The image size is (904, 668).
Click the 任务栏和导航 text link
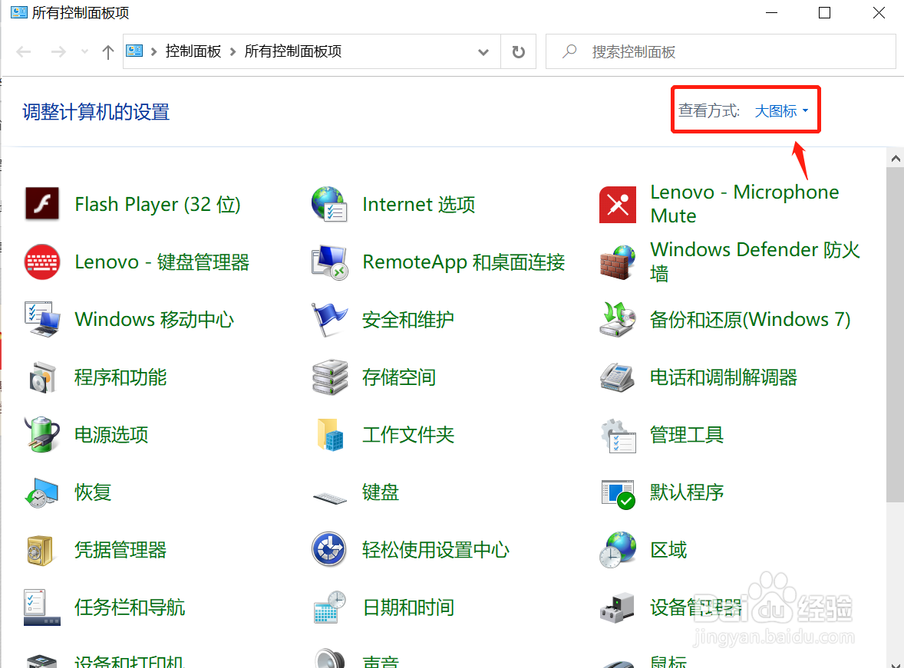click(130, 607)
